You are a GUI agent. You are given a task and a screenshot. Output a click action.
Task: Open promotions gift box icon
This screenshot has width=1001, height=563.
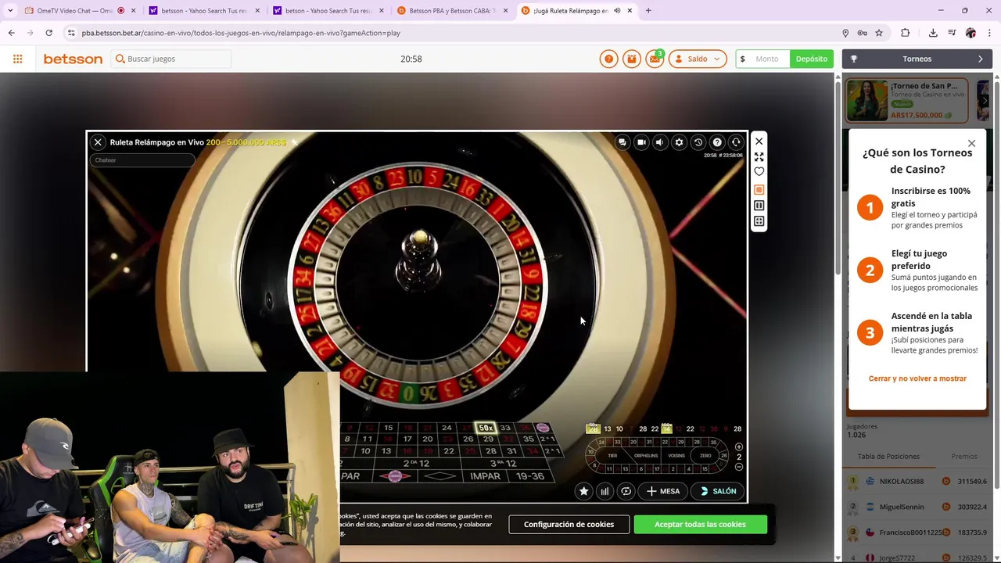[632, 59]
